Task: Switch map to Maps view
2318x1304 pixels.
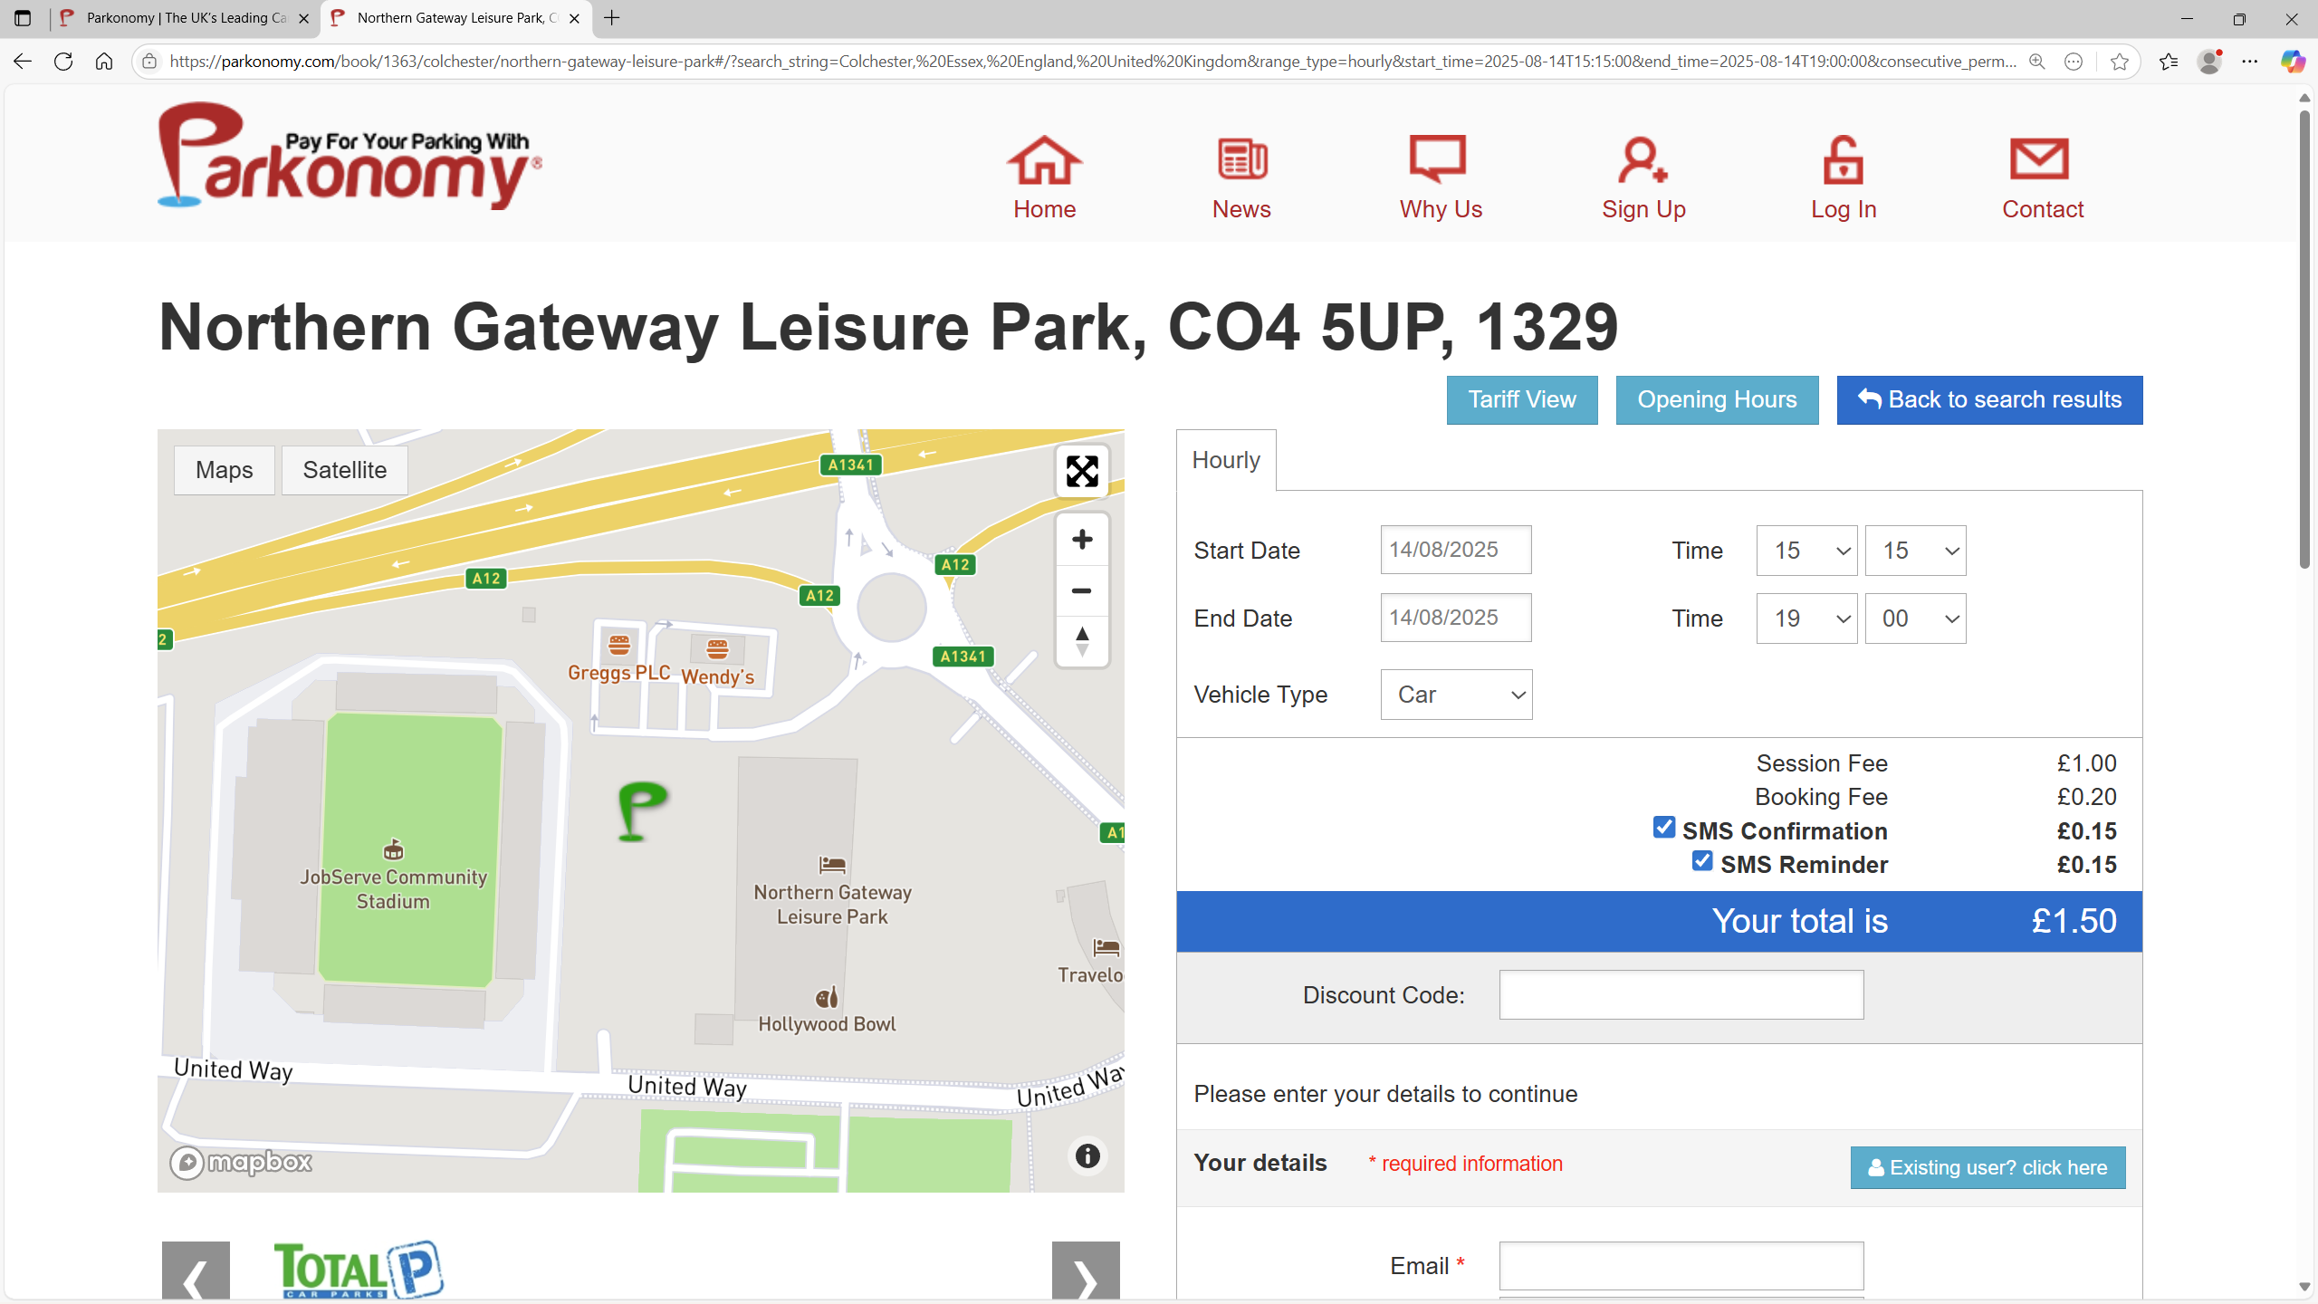Action: tap(224, 470)
